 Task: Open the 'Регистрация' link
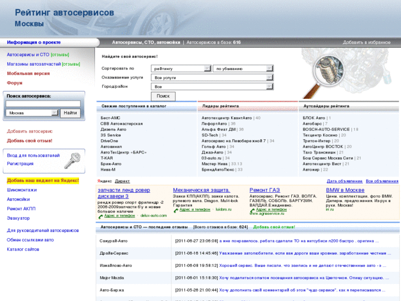tap(20, 163)
